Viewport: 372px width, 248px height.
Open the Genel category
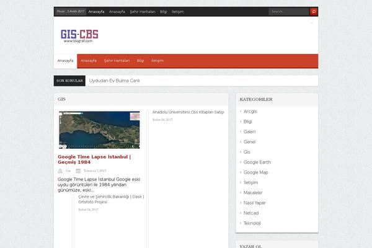[249, 142]
